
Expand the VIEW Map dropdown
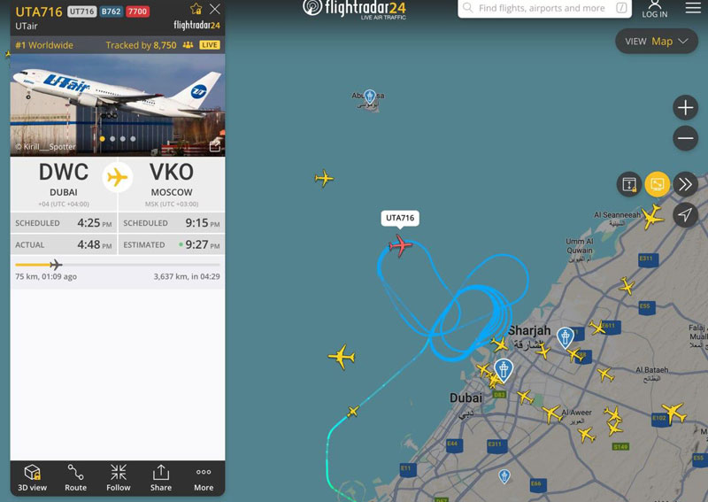(657, 41)
